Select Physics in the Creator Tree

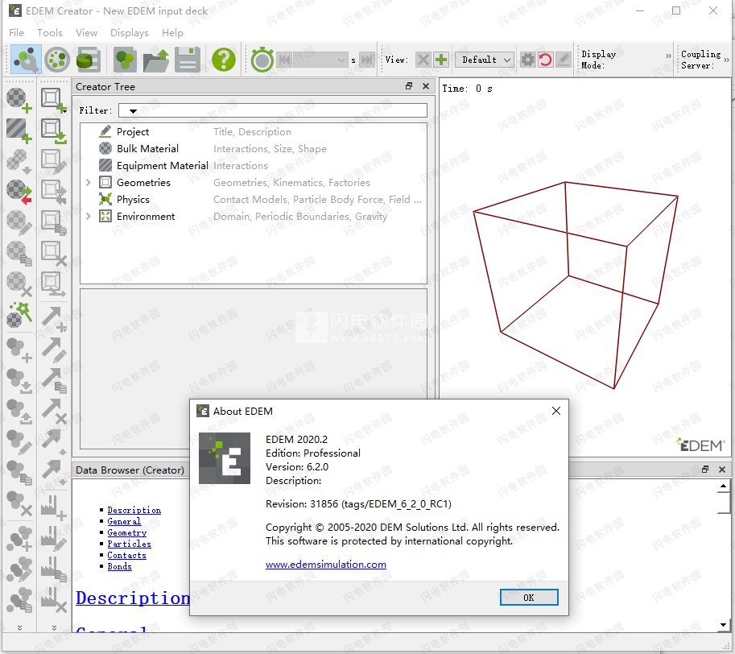pos(133,199)
